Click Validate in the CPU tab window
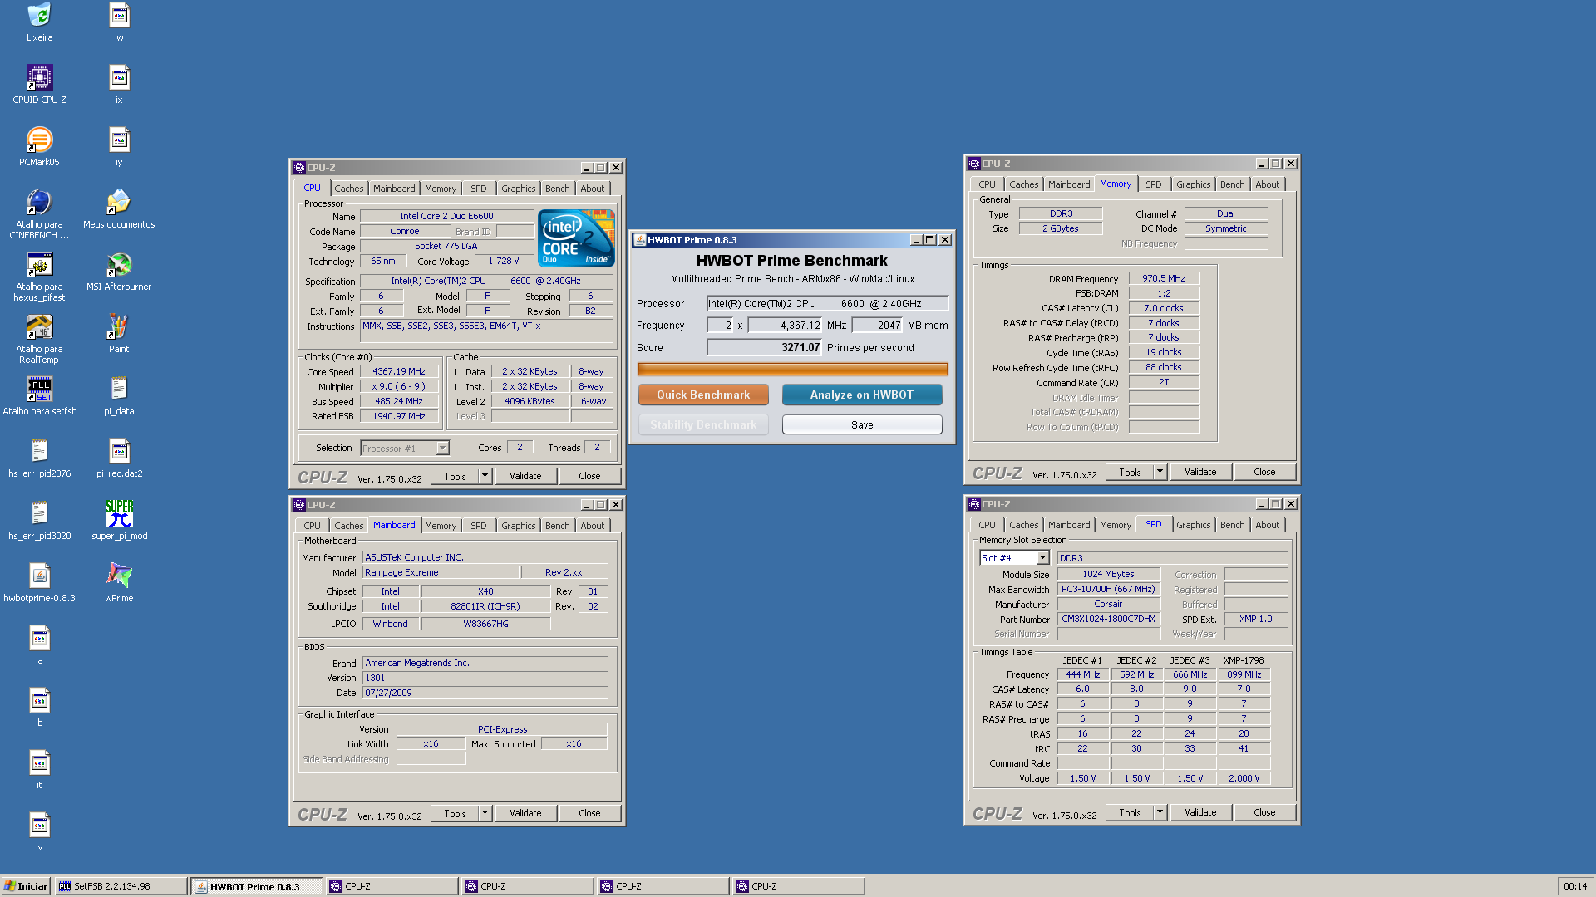Screen dimensions: 1596x897 [x=525, y=476]
